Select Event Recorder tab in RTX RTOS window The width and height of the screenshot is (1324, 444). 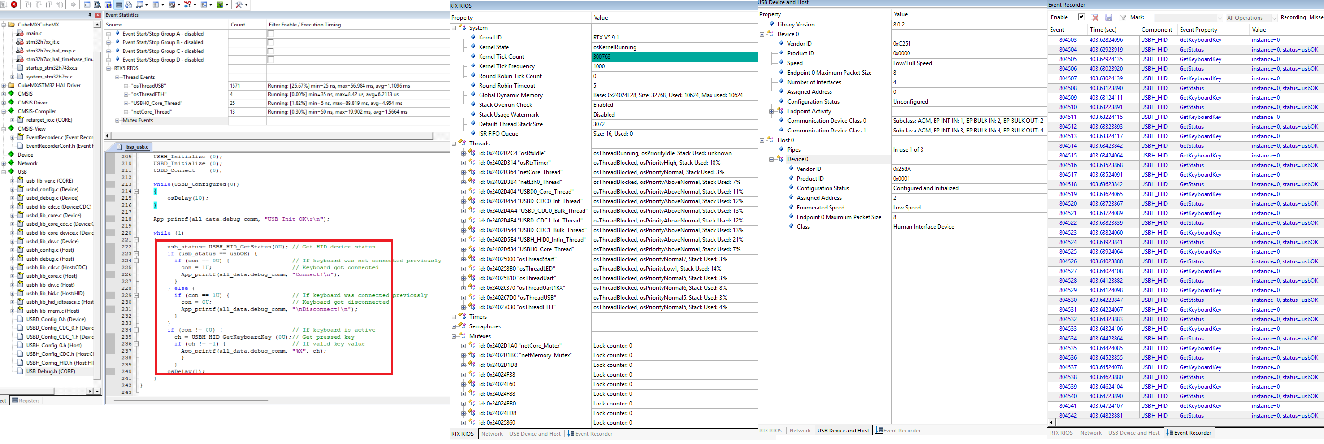590,434
